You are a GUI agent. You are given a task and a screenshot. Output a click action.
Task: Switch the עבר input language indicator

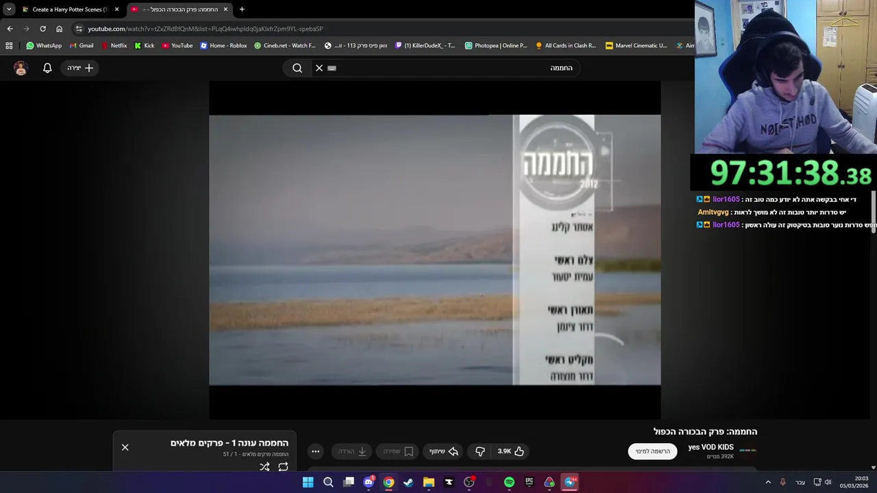(800, 482)
